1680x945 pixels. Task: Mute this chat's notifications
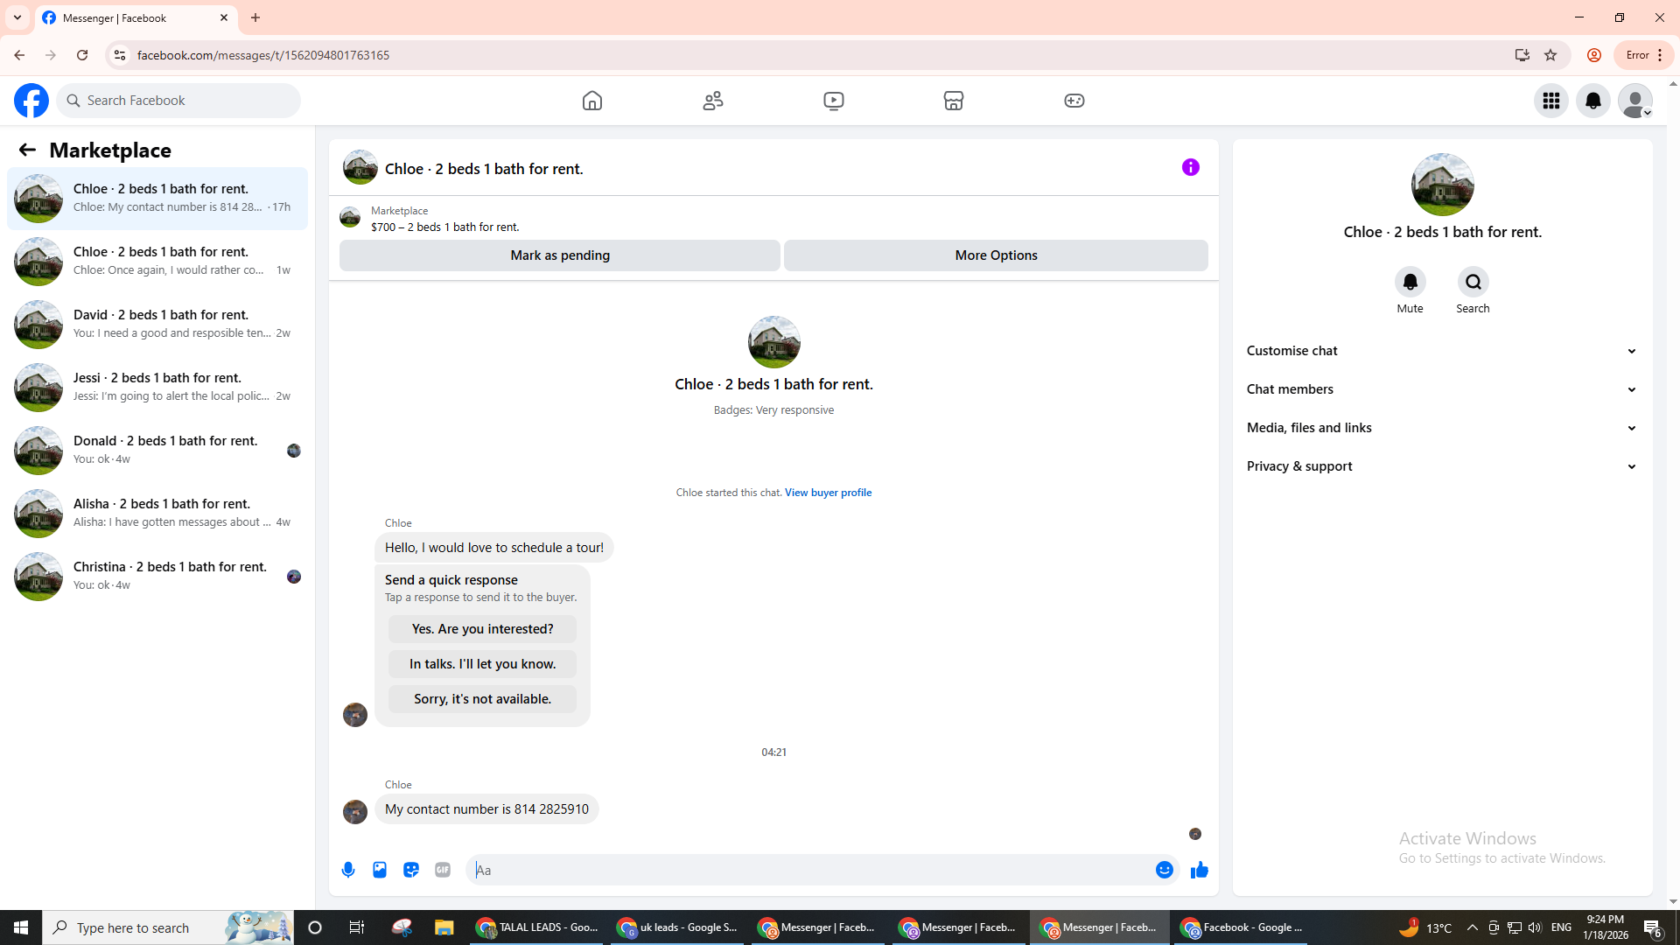click(x=1410, y=282)
